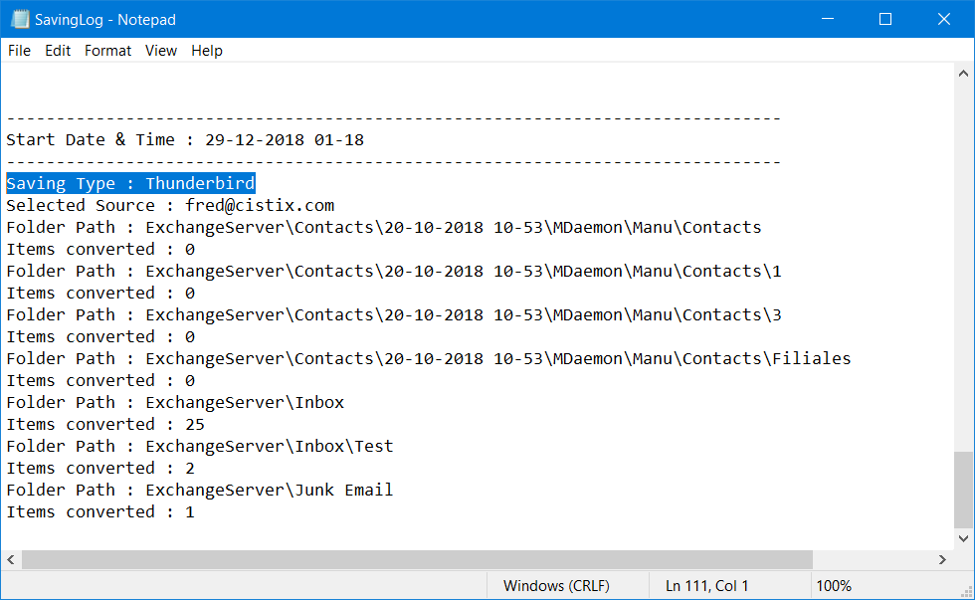Click the Notepad app icon in title bar

20,19
